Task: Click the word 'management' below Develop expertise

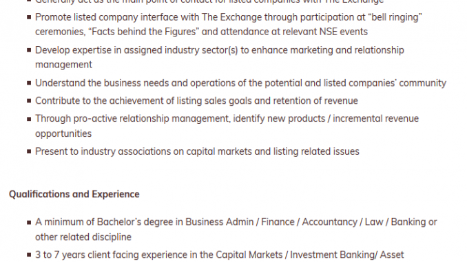Action: point(64,65)
